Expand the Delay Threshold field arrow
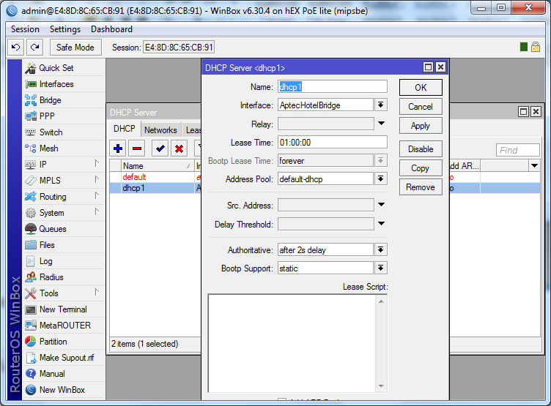Image resolution: width=551 pixels, height=406 pixels. (x=381, y=224)
